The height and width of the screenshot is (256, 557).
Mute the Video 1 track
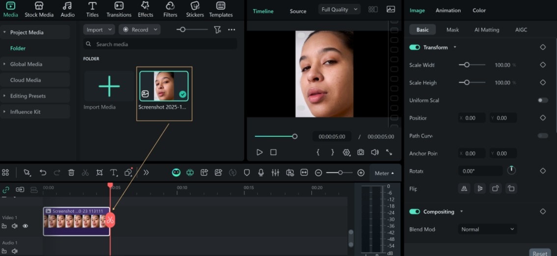(15, 226)
